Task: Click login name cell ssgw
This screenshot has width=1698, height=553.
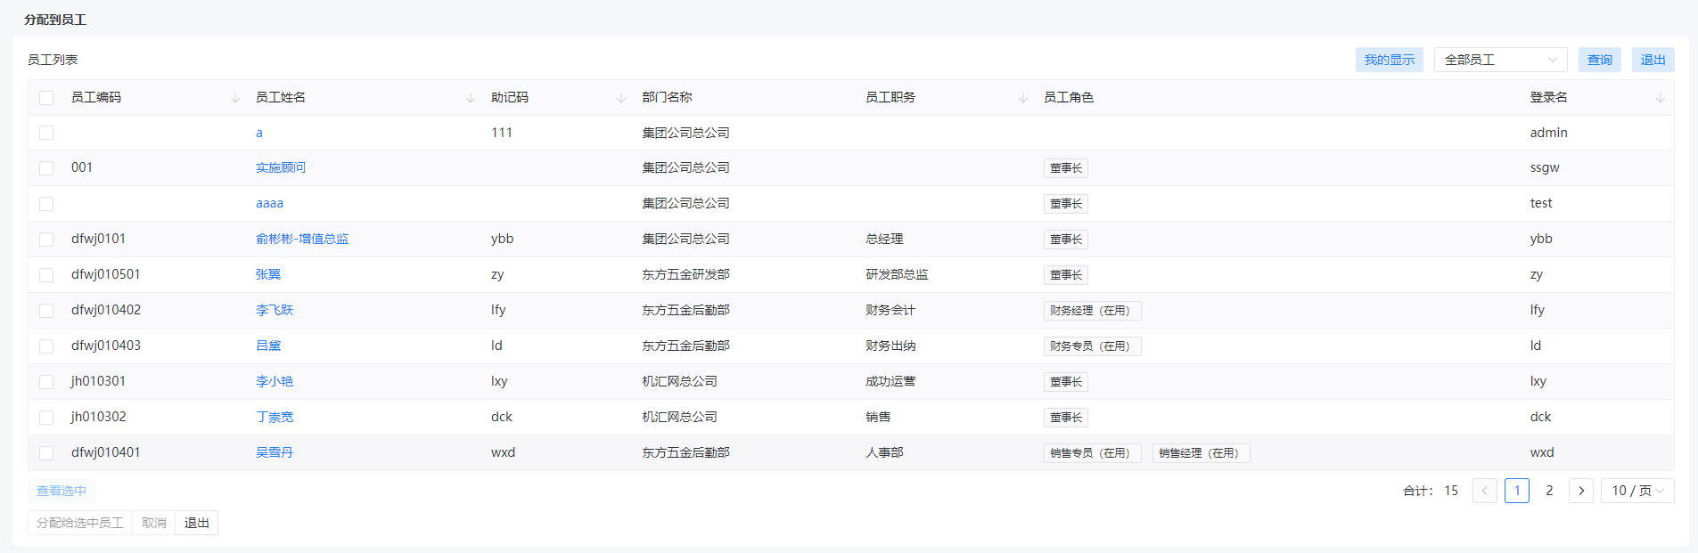Action: (x=1545, y=167)
